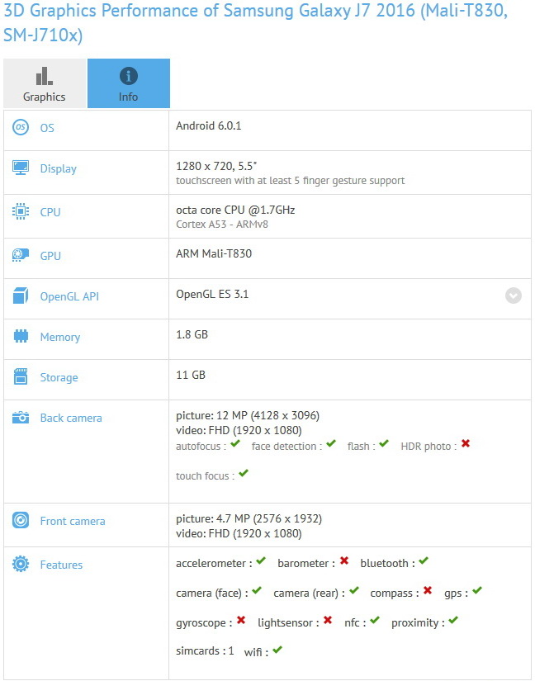Viewport: 535px width, 681px height.
Task: Click the Display monitor icon
Action: [21, 168]
